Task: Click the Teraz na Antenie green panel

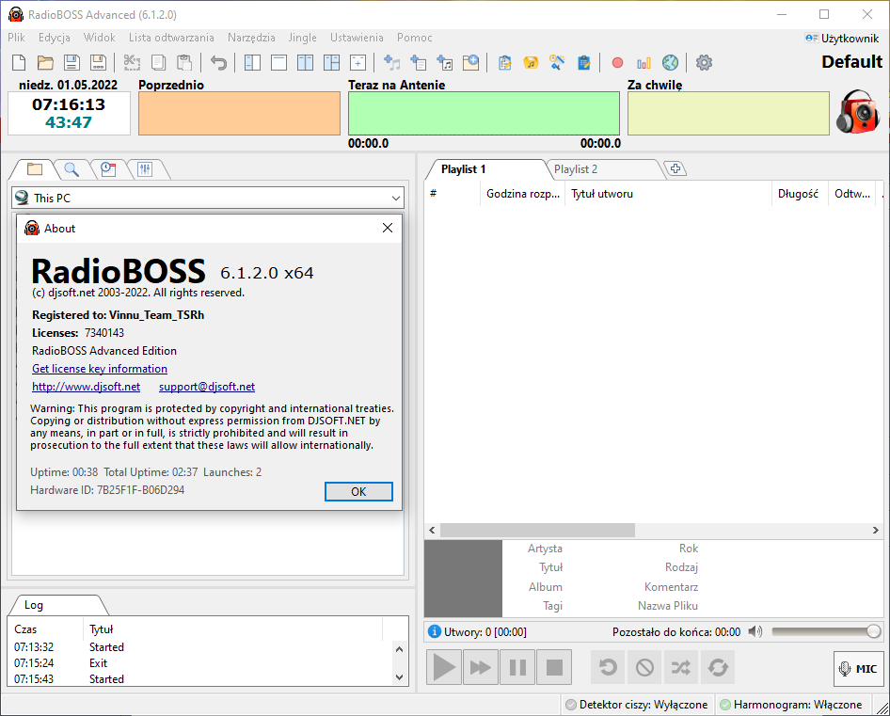Action: [484, 114]
